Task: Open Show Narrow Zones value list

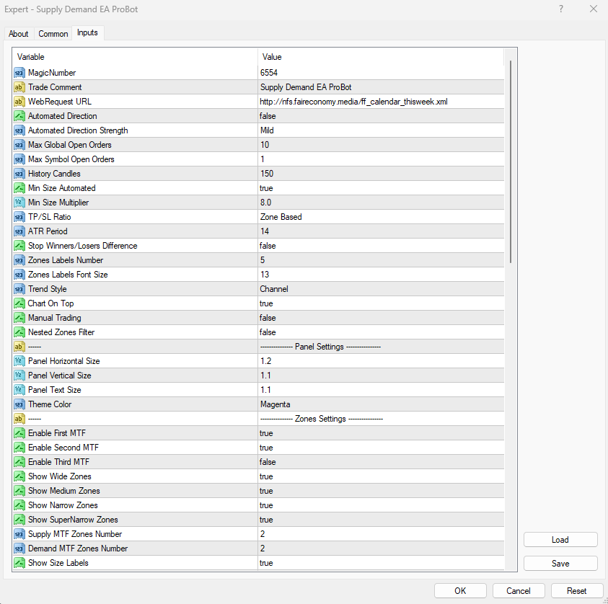Action: (381, 505)
